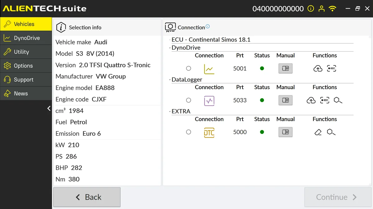Select the DataLogger connection radio button

coord(188,100)
